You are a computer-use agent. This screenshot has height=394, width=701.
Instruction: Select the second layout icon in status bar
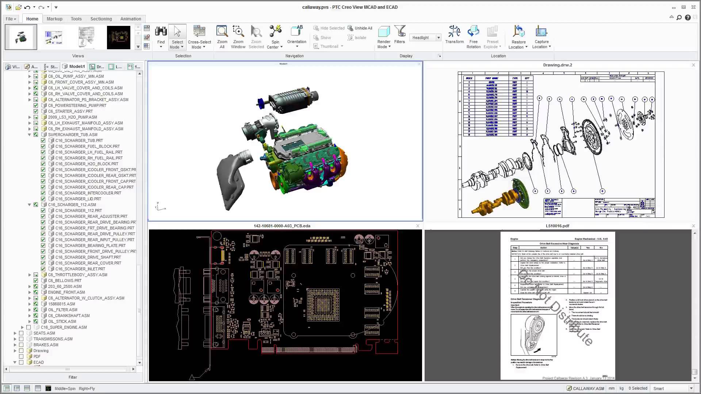pyautogui.click(x=17, y=388)
